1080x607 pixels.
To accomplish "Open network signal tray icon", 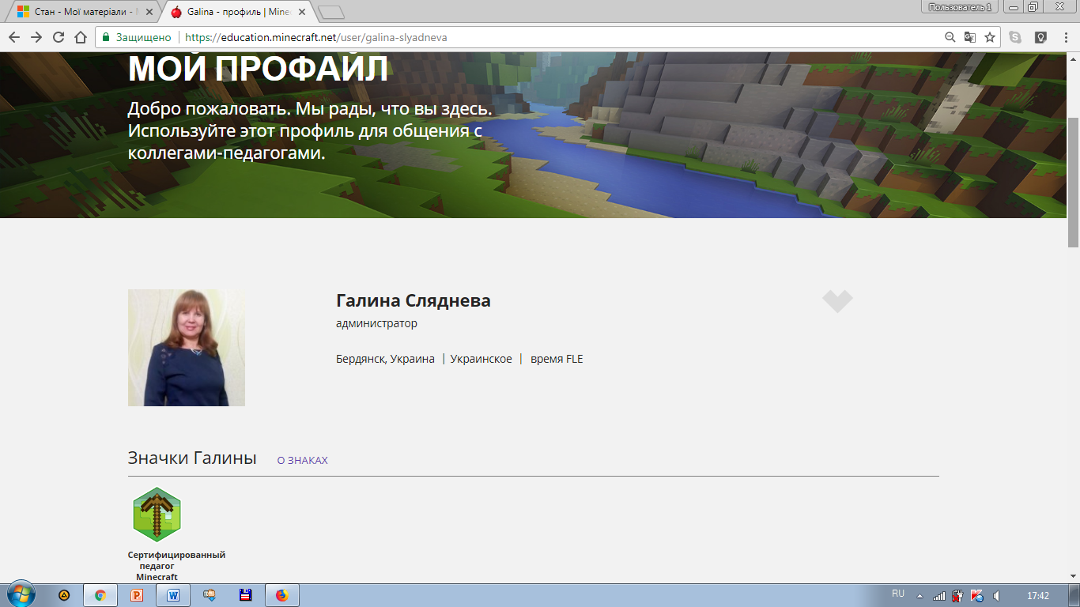I will (939, 596).
